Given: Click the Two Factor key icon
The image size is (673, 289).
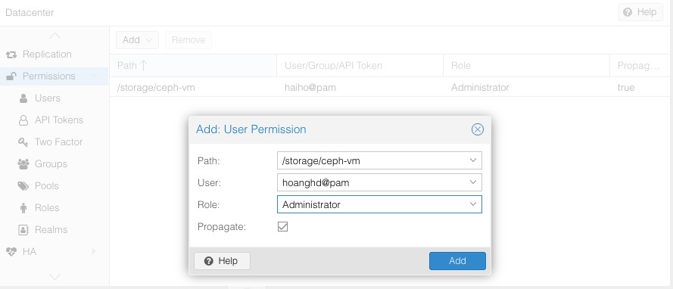Looking at the screenshot, I should click(x=23, y=142).
